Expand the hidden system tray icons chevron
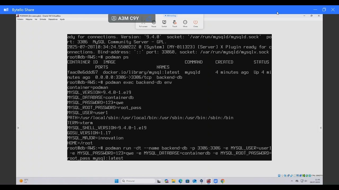339x190 pixels. click(x=292, y=181)
